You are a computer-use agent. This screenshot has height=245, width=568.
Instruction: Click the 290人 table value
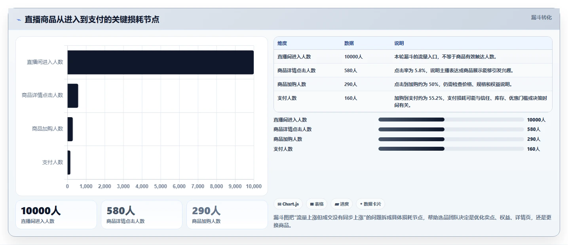click(x=351, y=84)
